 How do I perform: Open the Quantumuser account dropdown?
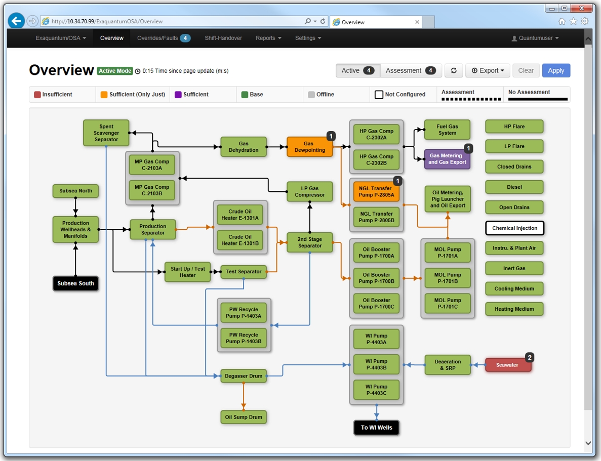pos(535,38)
